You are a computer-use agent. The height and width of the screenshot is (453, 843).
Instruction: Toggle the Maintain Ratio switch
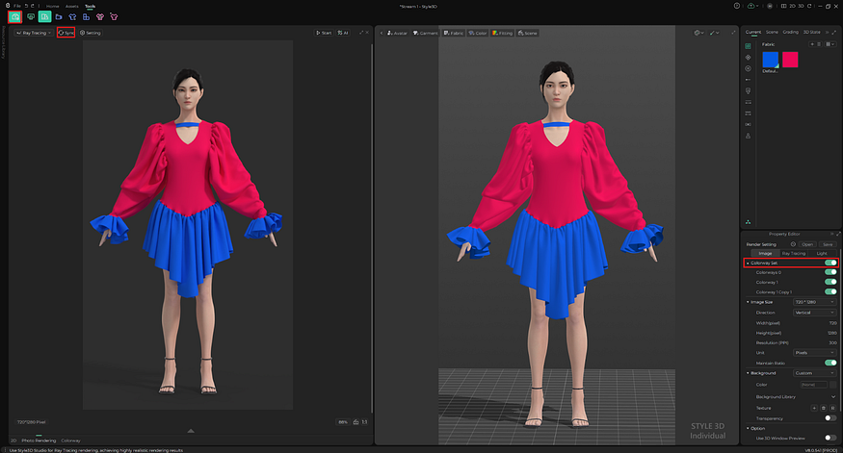tap(830, 363)
